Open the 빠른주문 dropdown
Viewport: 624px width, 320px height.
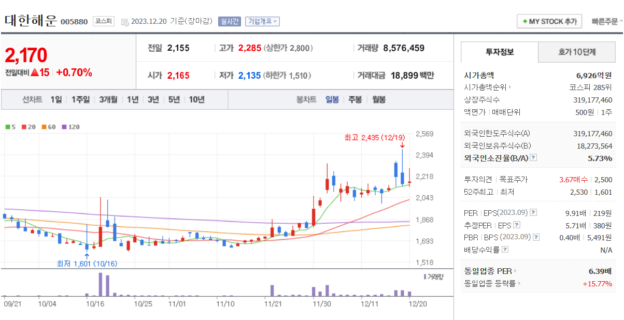pos(606,22)
